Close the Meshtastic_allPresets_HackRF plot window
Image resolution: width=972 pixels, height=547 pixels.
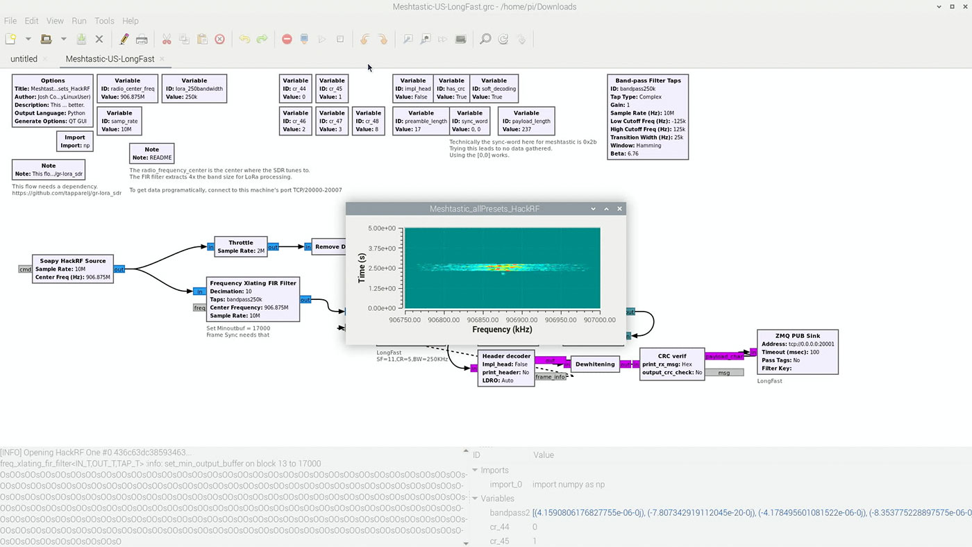pos(620,208)
